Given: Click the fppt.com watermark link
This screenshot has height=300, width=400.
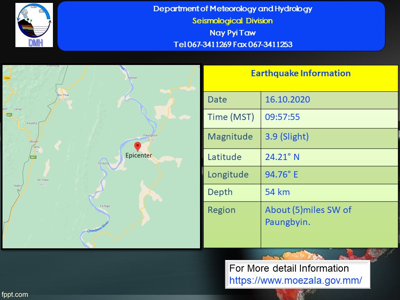Looking at the screenshot, I should (x=14, y=295).
